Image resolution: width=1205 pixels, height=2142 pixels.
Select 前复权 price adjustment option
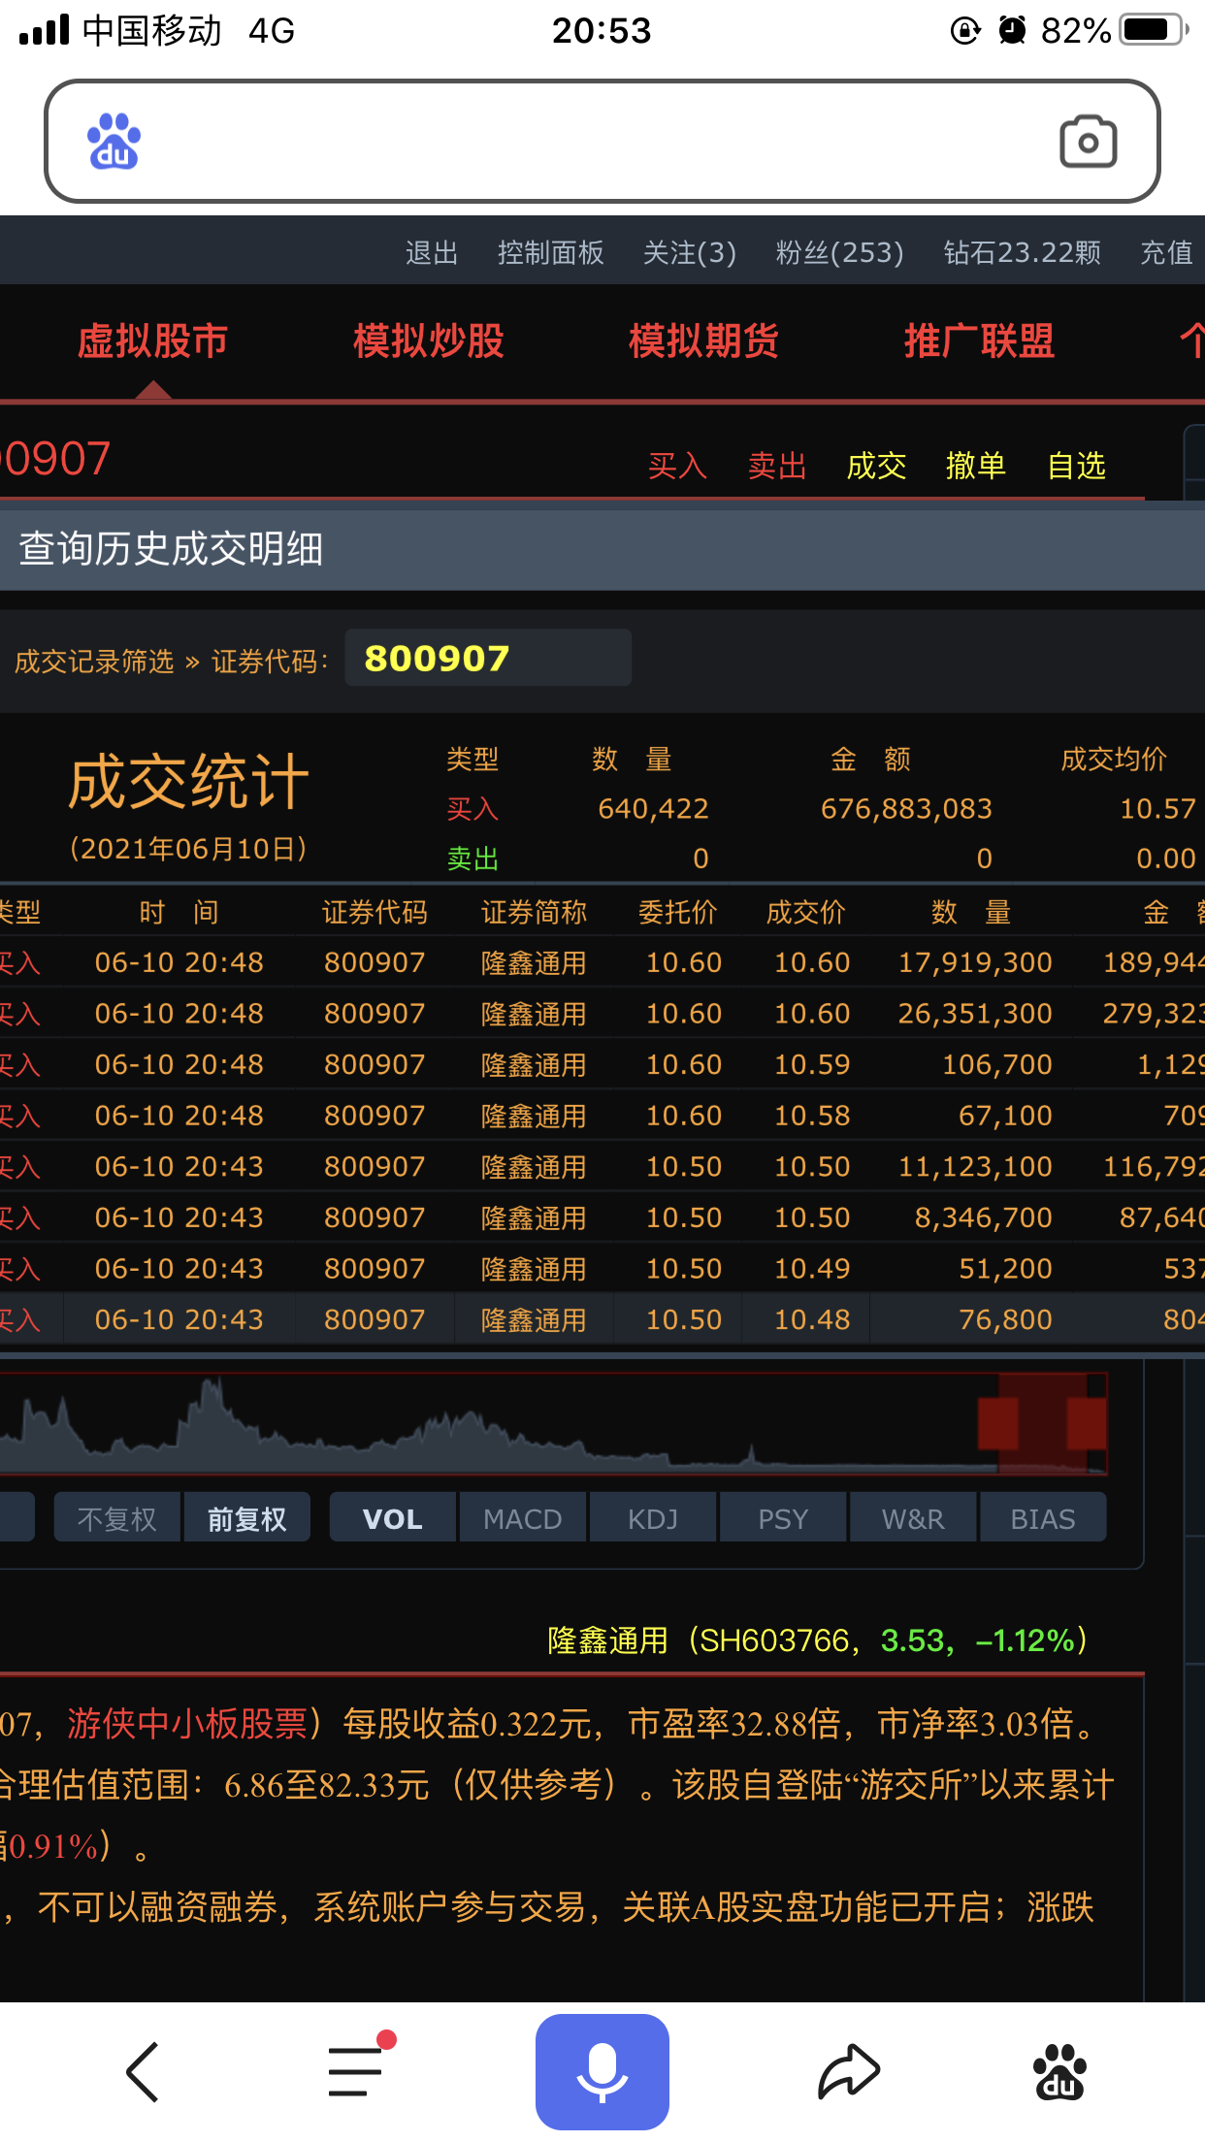point(246,1518)
